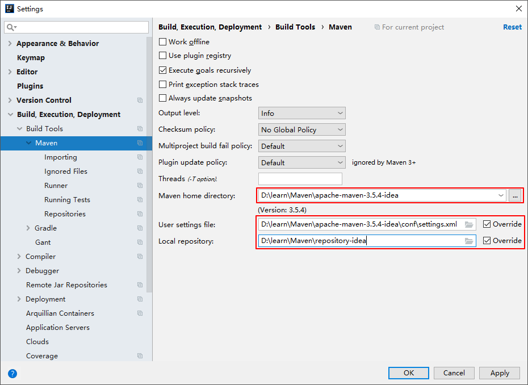Click the settings tree vertical scrollbar
This screenshot has width=528, height=385.
click(149, 170)
